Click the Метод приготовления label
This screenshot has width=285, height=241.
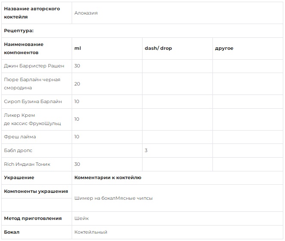33,218
